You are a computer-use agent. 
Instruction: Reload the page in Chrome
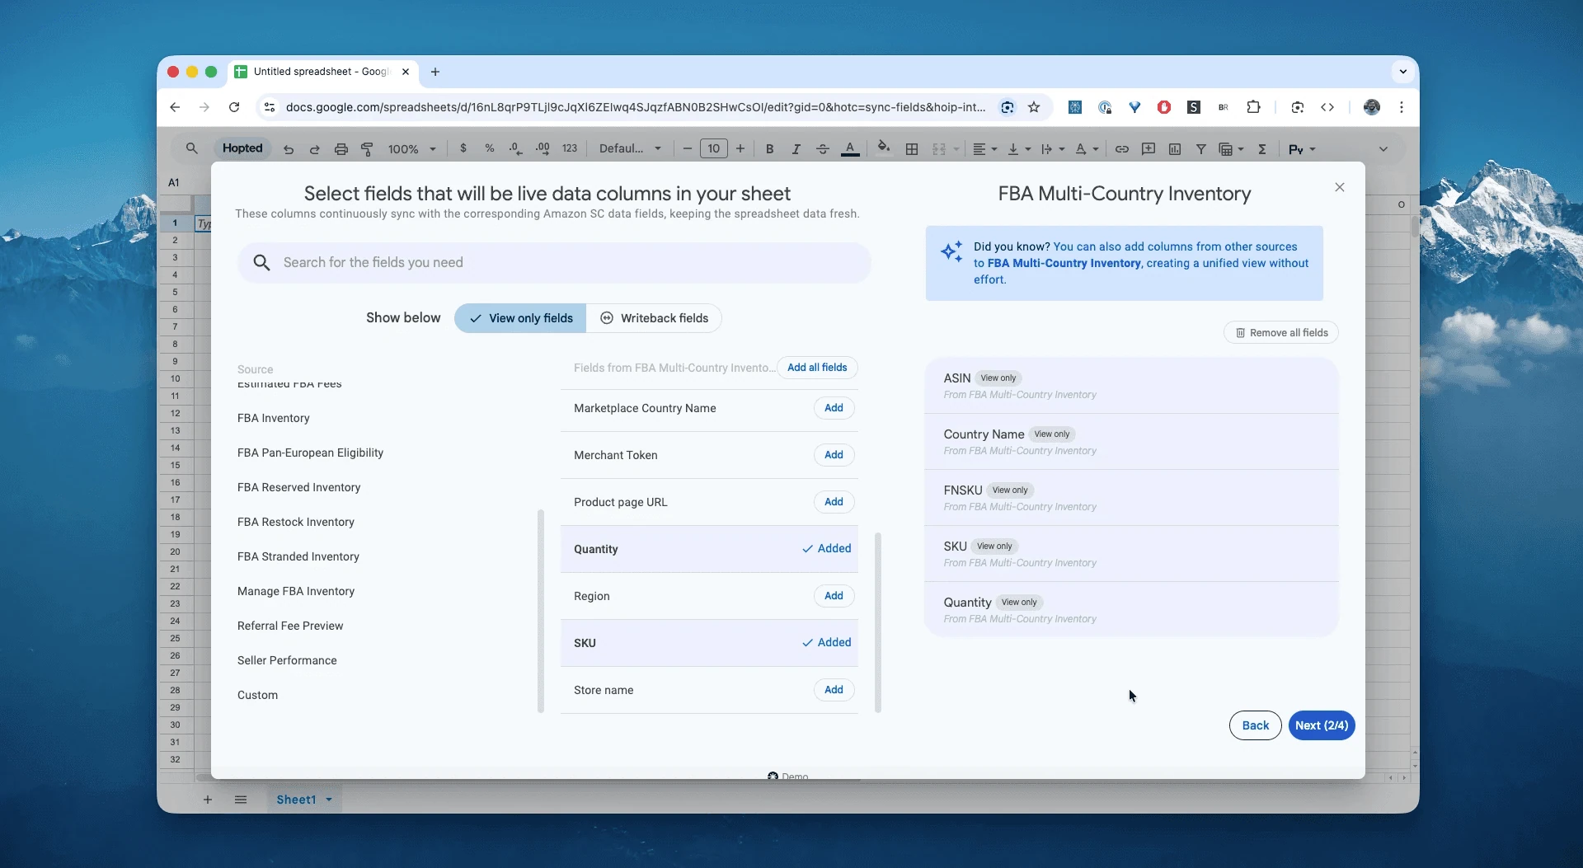(x=234, y=107)
